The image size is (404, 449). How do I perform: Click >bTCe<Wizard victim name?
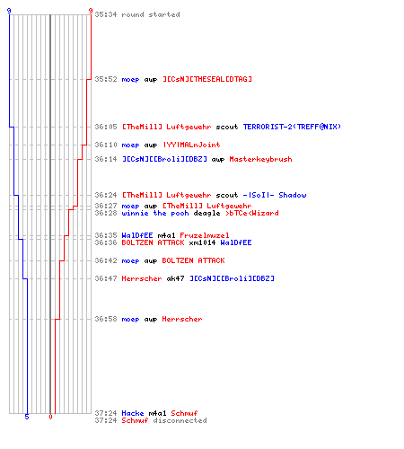click(x=252, y=213)
